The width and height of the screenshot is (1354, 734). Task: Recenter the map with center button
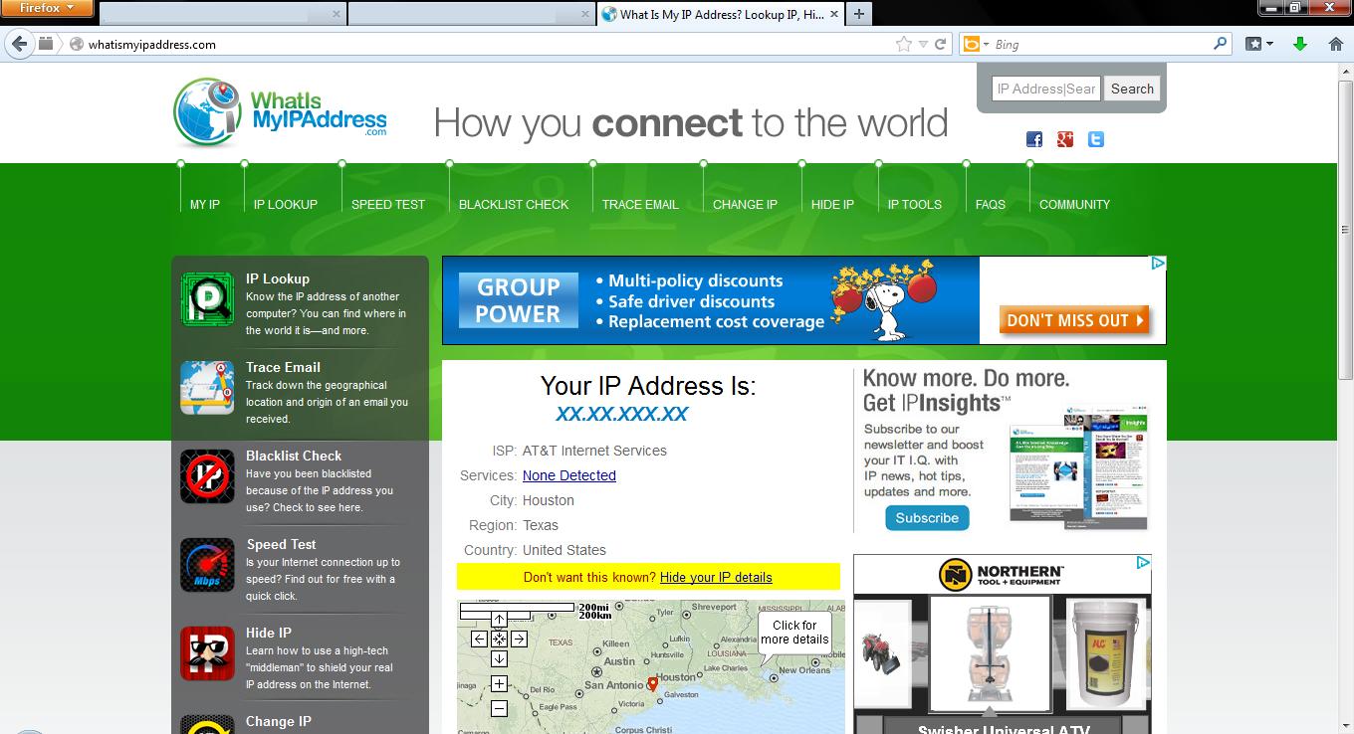(x=499, y=639)
